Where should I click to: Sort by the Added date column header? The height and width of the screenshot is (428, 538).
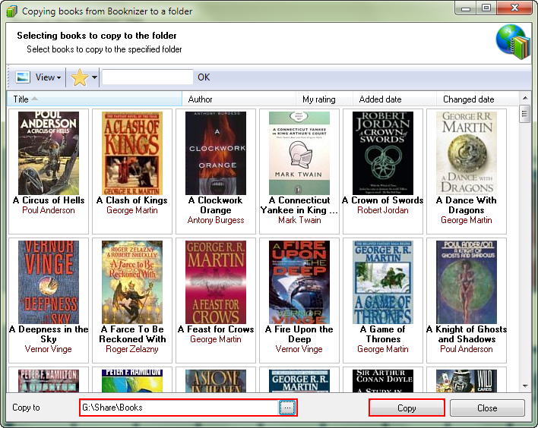tap(394, 99)
